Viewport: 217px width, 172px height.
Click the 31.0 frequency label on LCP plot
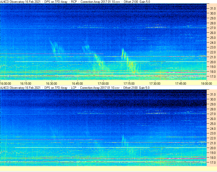213,94
